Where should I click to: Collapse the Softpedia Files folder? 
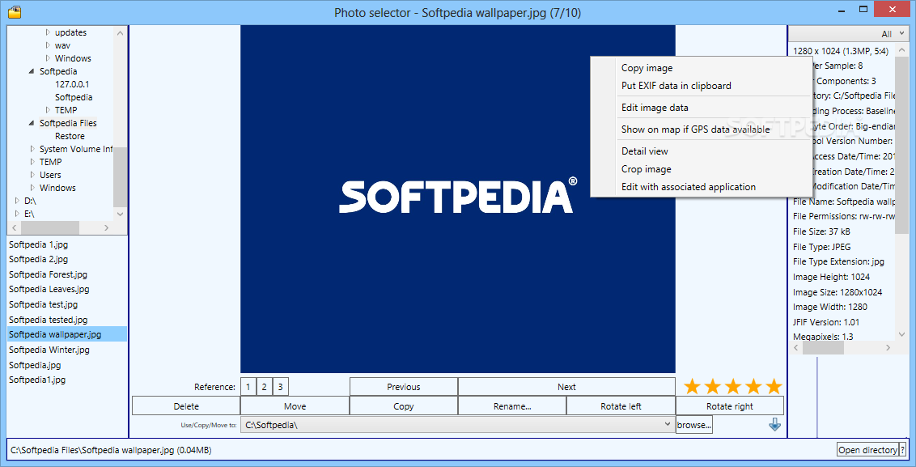32,123
